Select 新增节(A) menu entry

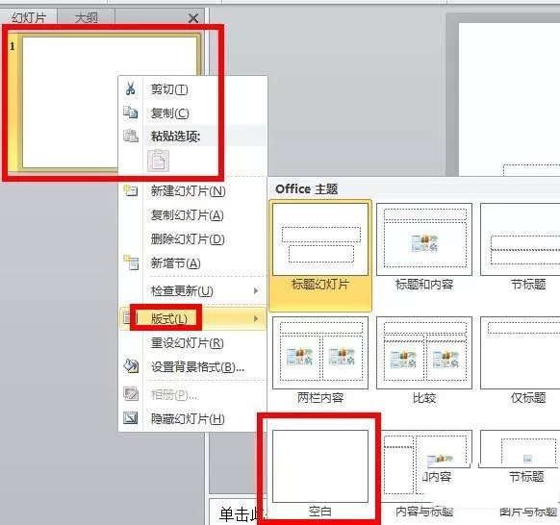click(x=175, y=263)
